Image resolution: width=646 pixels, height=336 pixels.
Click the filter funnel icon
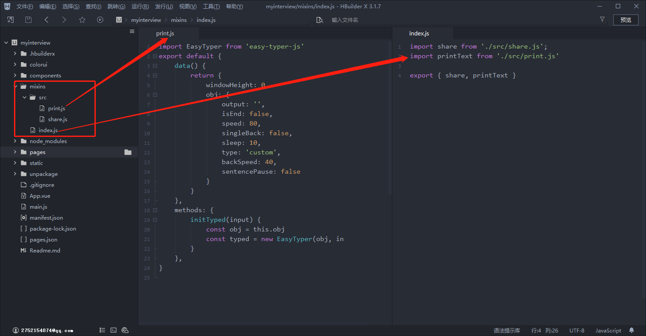[x=602, y=19]
